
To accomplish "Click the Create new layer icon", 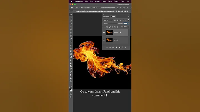I will point(122,47).
